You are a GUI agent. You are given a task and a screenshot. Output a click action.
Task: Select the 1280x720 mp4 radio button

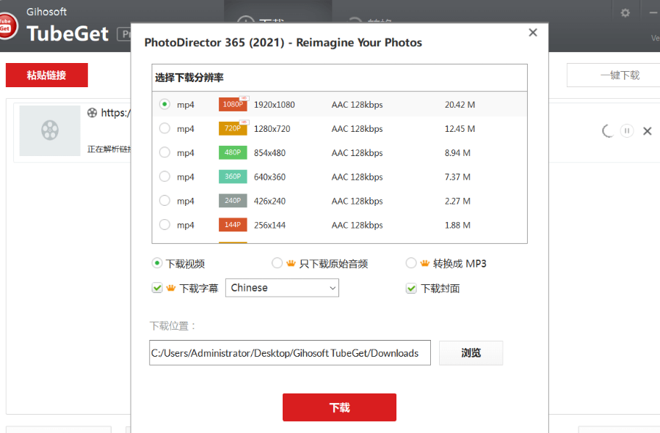tap(164, 128)
